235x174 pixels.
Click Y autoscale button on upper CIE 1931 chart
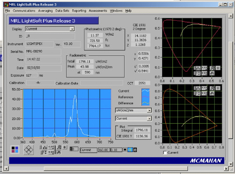coord(198,73)
